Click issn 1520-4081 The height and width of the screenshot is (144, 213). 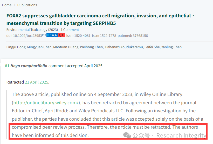78,36
